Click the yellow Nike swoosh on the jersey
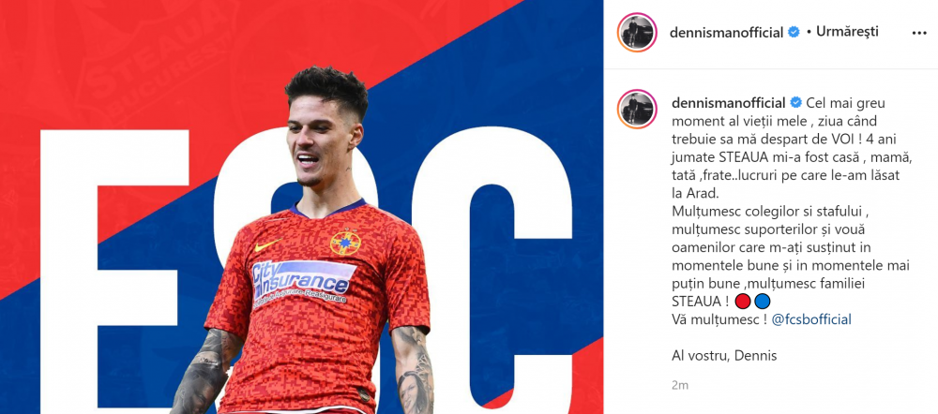Viewport: 938px width, 414px height. point(268,245)
